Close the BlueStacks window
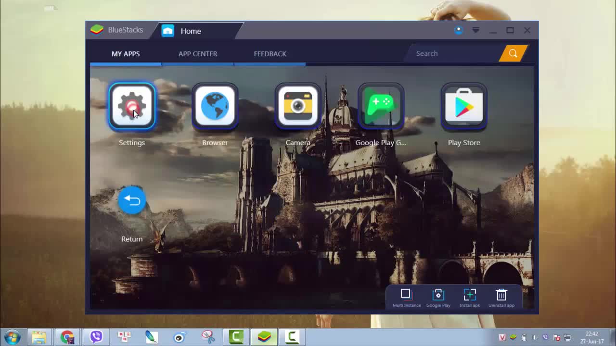This screenshot has height=346, width=616. (x=527, y=30)
